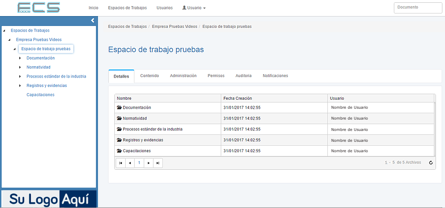Image resolution: width=445 pixels, height=208 pixels.
Task: Click Usuarios in the top navigation
Action: click(x=164, y=8)
